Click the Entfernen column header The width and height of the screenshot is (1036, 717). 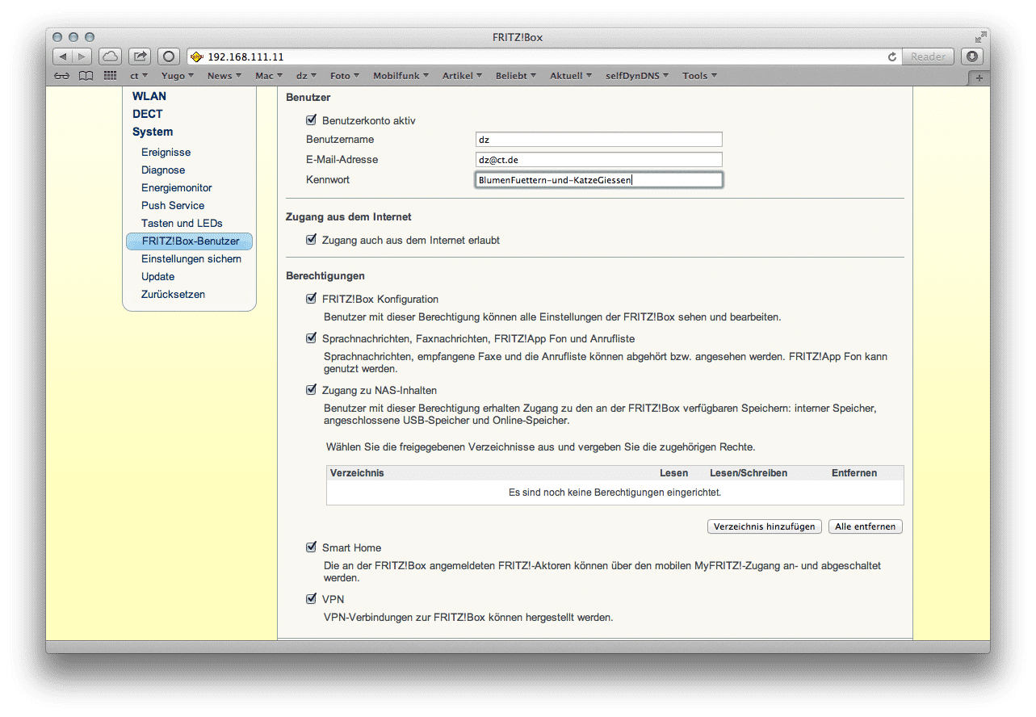pyautogui.click(x=854, y=472)
